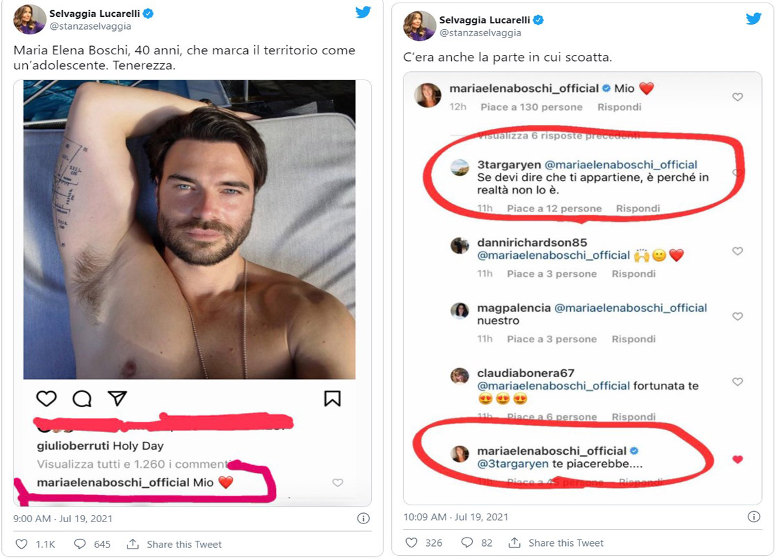Click the info icon on right tweet

tap(754, 517)
